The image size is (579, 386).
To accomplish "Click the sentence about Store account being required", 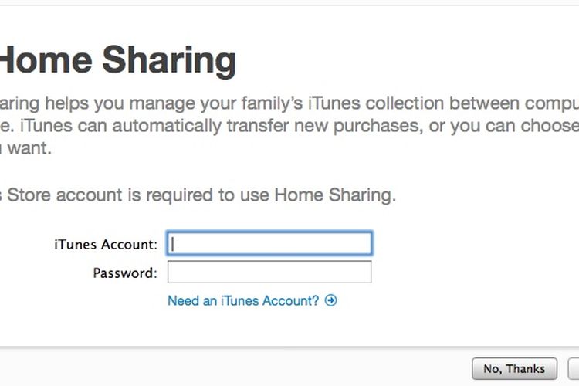I will [198, 195].
